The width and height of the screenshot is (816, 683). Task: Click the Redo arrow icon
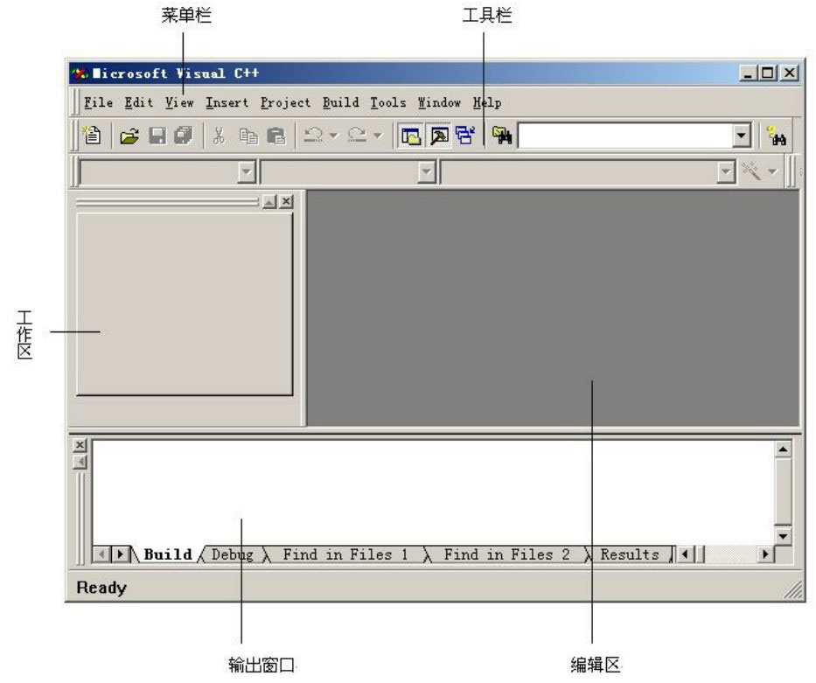pyautogui.click(x=357, y=136)
